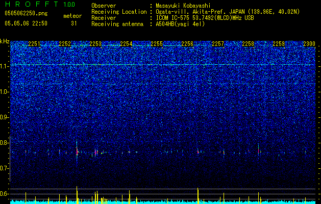
Task: Click the time marker 2251
Action: coord(34,44)
